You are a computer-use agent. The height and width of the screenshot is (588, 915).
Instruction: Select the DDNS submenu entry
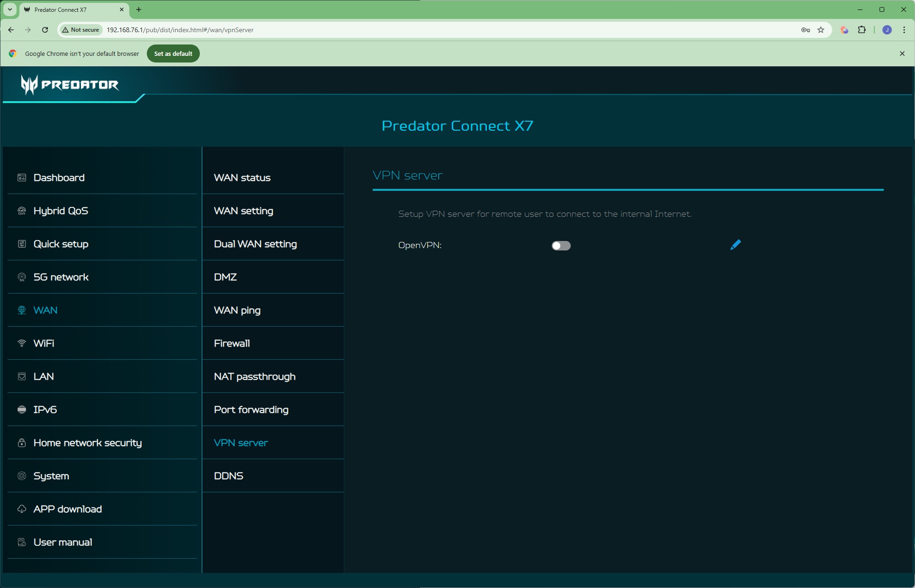[228, 476]
